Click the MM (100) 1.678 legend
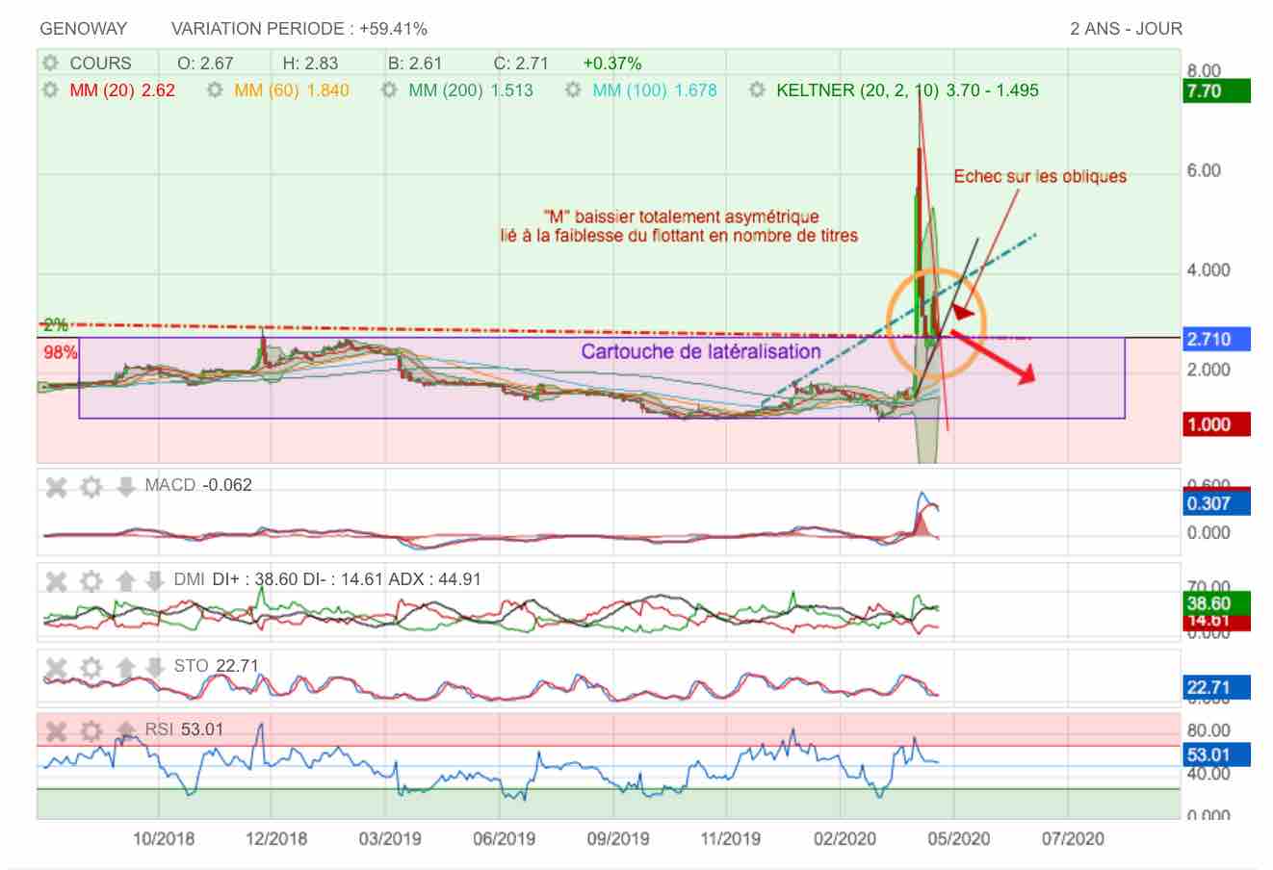1273x870 pixels. (655, 90)
